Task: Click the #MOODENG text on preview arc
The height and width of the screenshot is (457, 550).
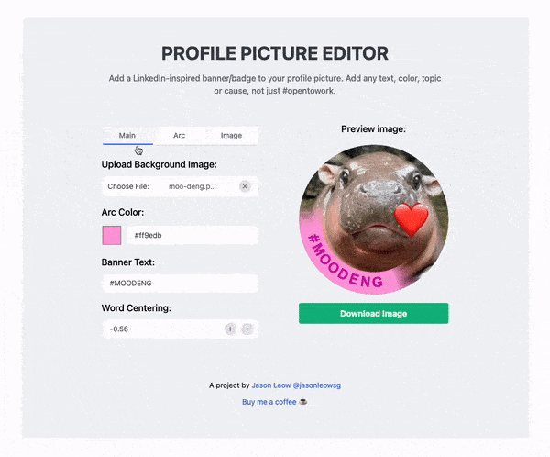Action: pyautogui.click(x=345, y=263)
